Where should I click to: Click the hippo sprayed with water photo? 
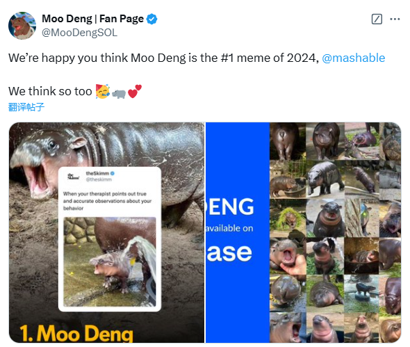(110, 261)
